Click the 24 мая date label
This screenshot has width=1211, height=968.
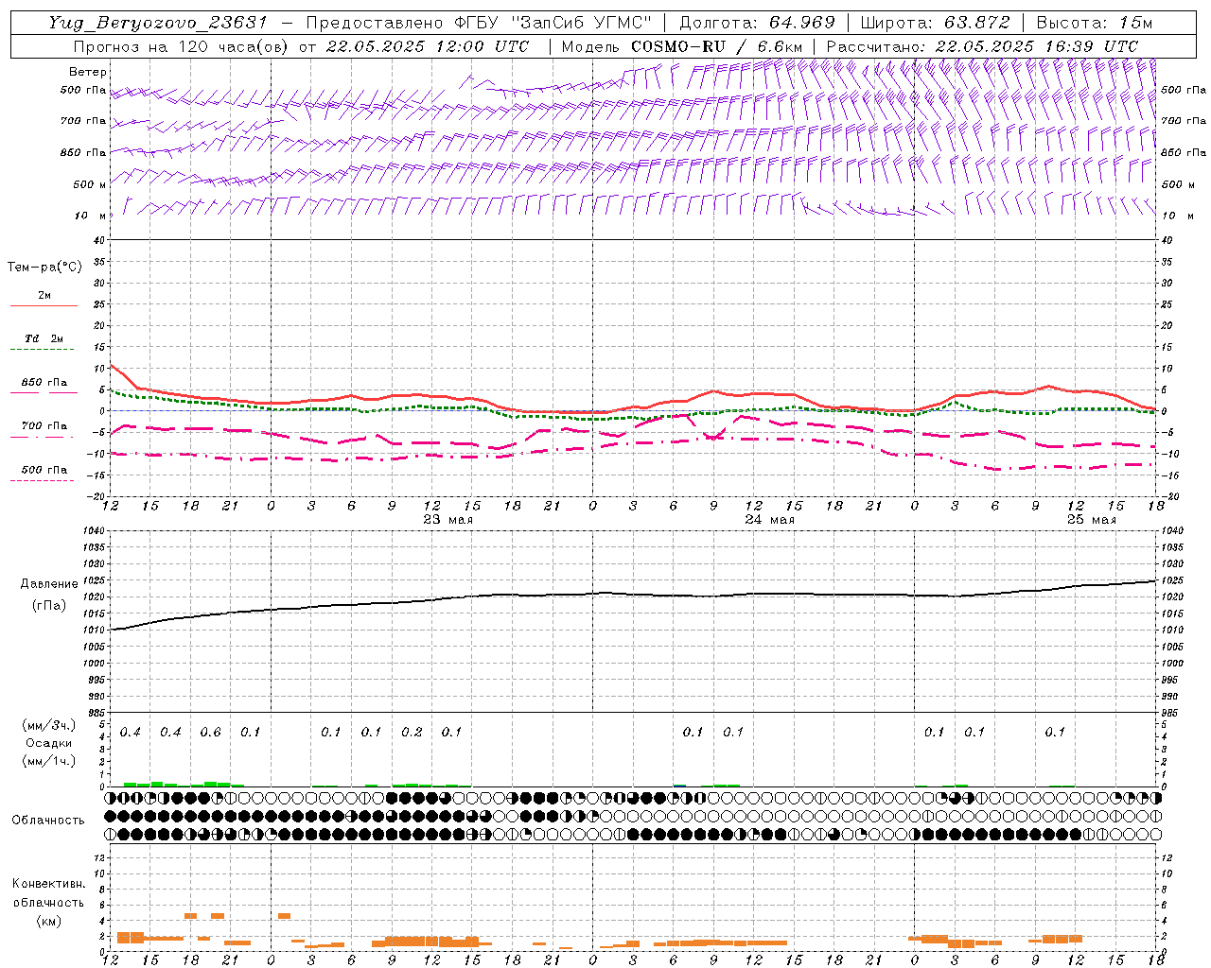point(769,520)
